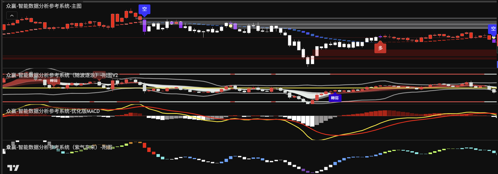Click the blue 轉弱 label in the sub-chart
This screenshot has height=174, width=498.
tap(335, 98)
